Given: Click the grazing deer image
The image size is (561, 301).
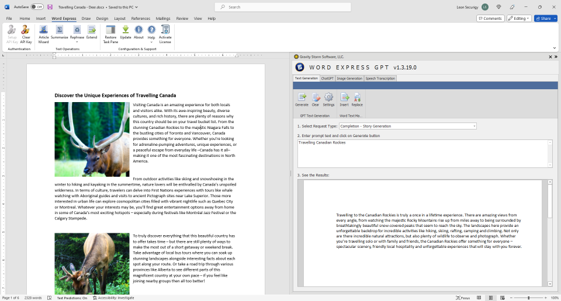Looking at the screenshot, I should tap(92, 264).
